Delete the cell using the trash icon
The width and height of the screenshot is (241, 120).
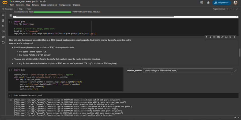231,37
